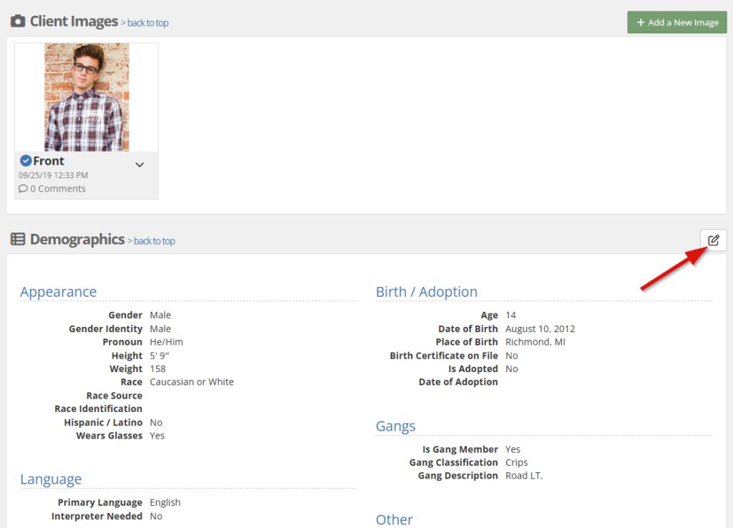Image resolution: width=733 pixels, height=528 pixels.
Task: Click the Race Identification label
Action: pyautogui.click(x=98, y=409)
